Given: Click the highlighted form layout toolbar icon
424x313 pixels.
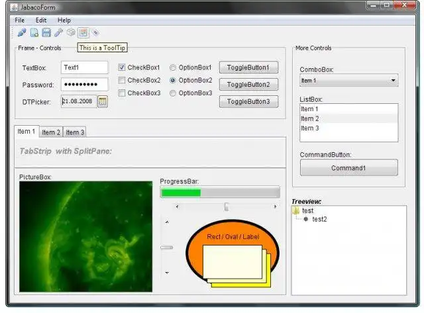Looking at the screenshot, I should coord(83,33).
